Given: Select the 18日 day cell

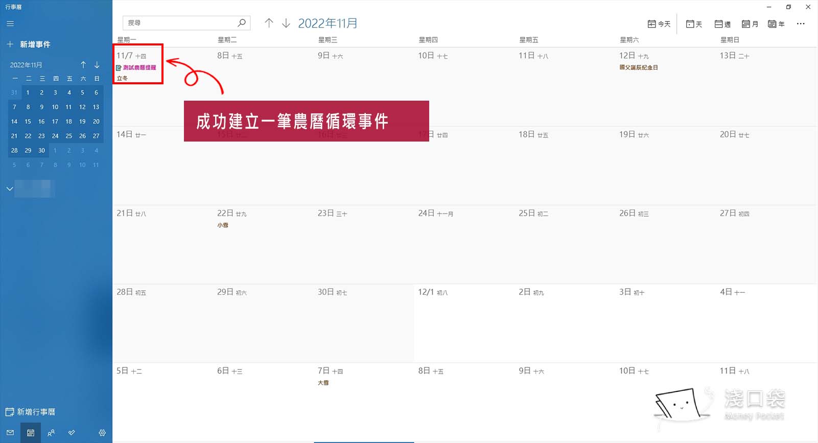Looking at the screenshot, I should 565,166.
